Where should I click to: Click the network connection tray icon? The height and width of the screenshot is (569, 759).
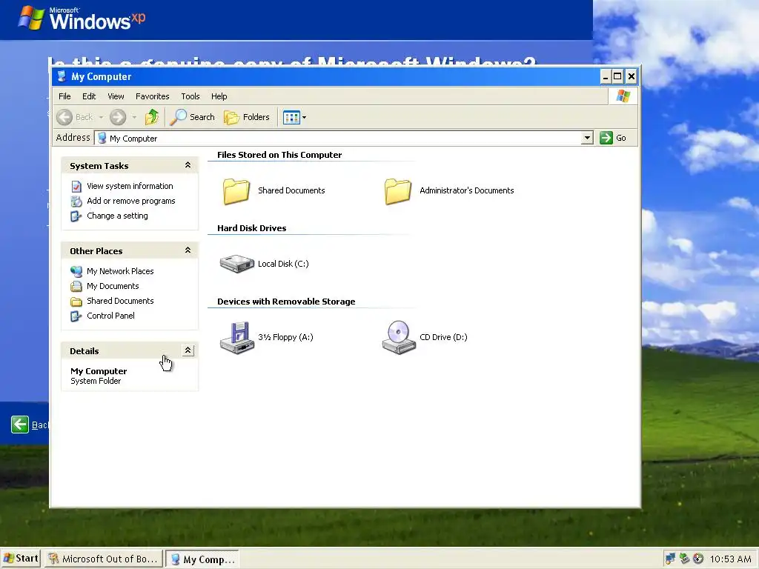670,559
